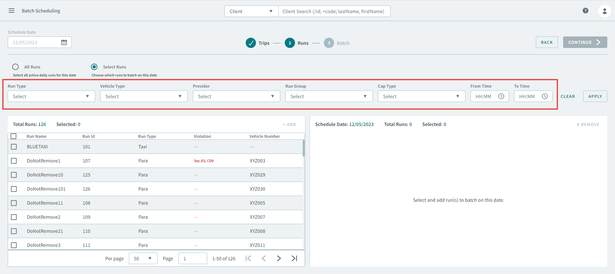Open the Vehicle Type filter dropdown

coord(144,96)
